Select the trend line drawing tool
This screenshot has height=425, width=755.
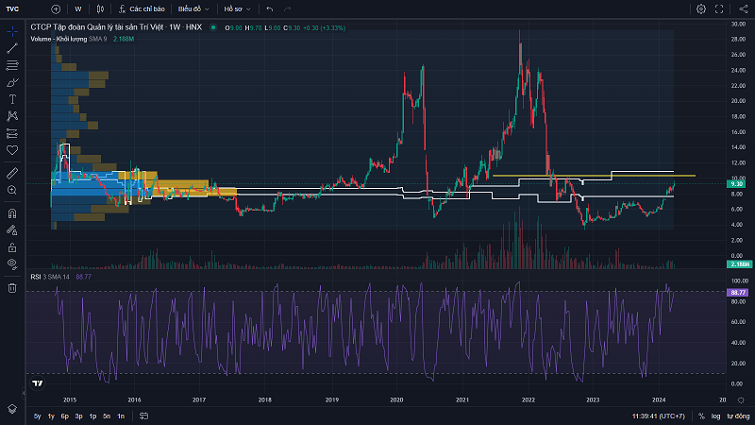pyautogui.click(x=12, y=48)
